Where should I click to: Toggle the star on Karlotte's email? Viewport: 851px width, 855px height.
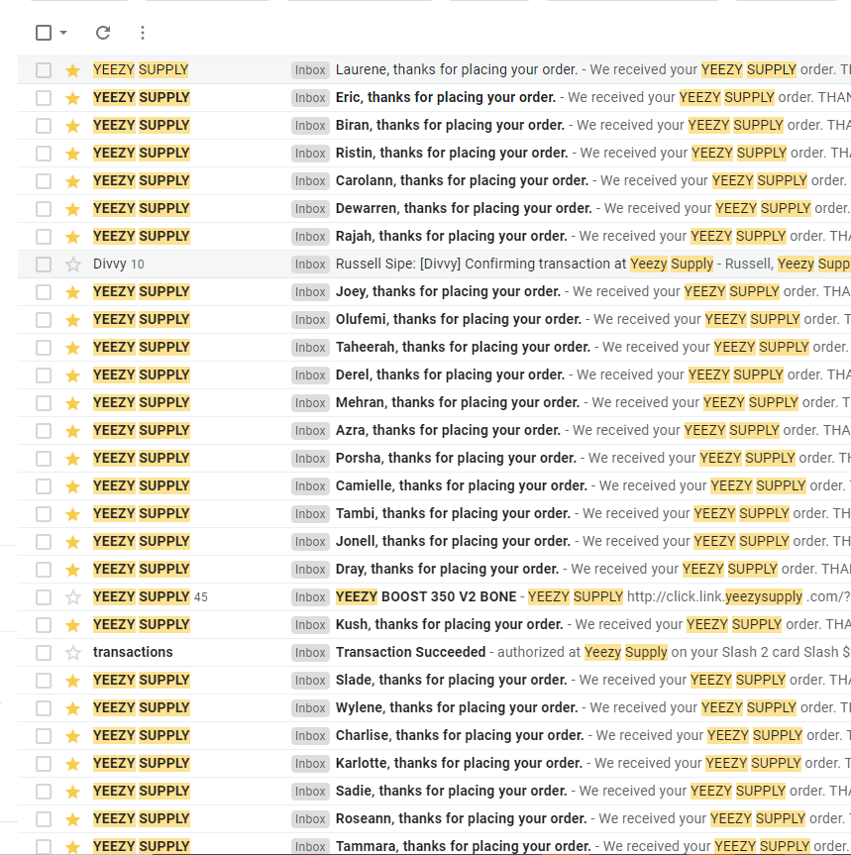click(72, 764)
